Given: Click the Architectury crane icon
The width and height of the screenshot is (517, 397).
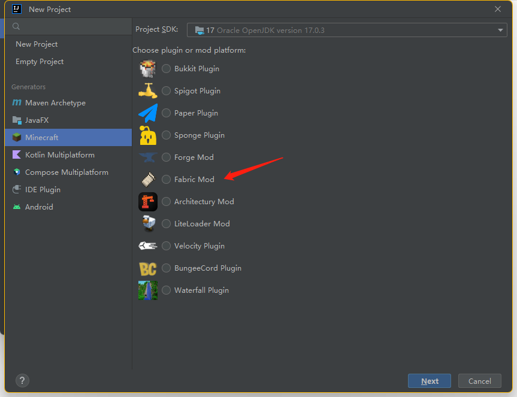Looking at the screenshot, I should click(x=148, y=202).
